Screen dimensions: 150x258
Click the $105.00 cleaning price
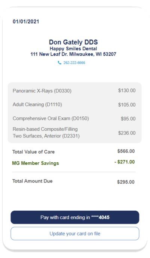(127, 105)
